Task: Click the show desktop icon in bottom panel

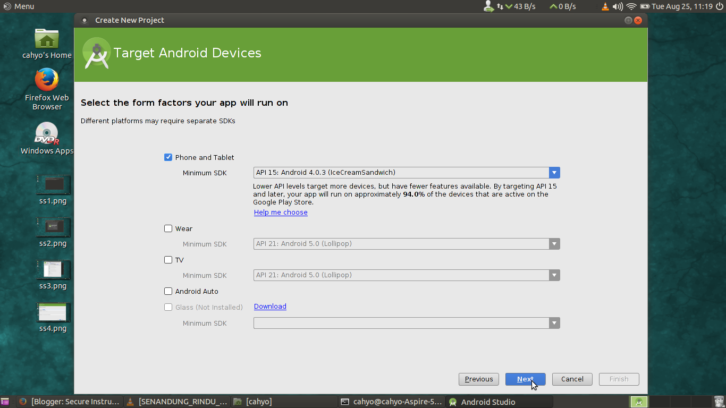Action: pos(5,402)
